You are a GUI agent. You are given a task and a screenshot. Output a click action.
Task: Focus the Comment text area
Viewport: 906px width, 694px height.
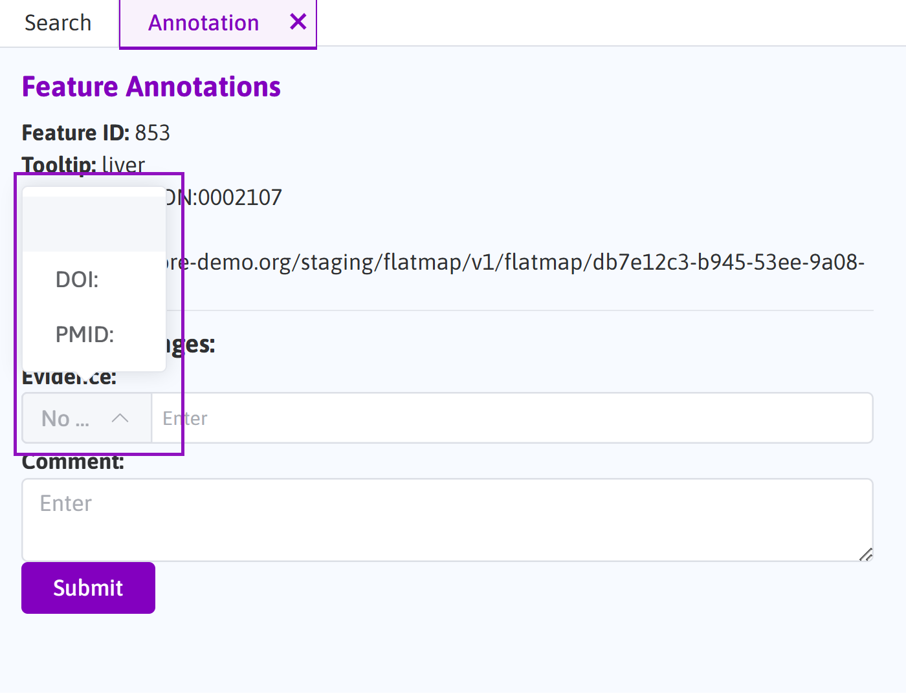(447, 520)
